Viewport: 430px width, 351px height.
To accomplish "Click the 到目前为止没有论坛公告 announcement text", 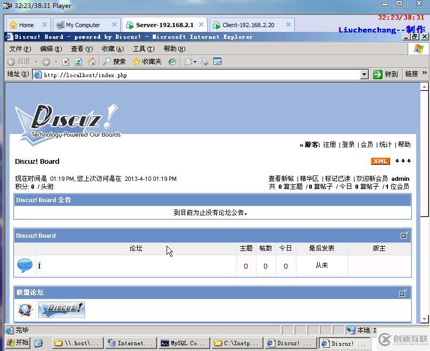I will pos(210,213).
